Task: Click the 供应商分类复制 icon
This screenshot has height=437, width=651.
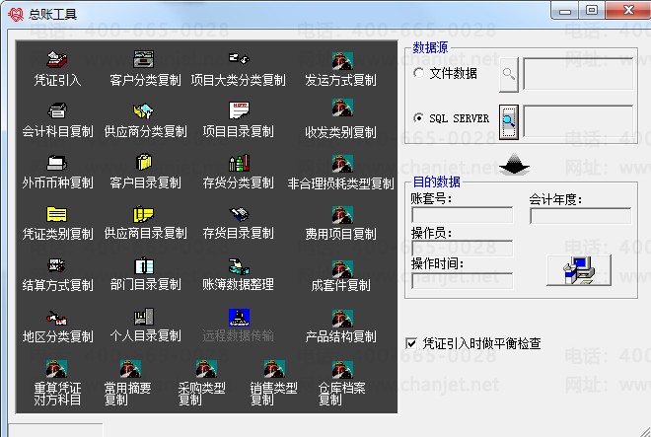Action: click(x=145, y=110)
